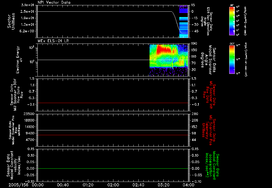The height and width of the screenshot is (188, 272).
Task: Select the ELS electron spectrogram image
Action: [169, 60]
